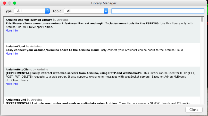The image size is (208, 116).
Task: Click the ArduinoCloud description sentence
Action: coord(94,50)
